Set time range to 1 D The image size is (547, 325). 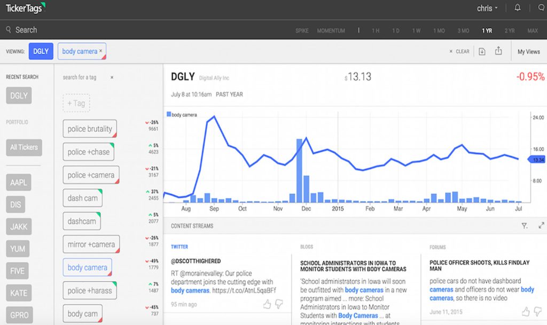pos(396,30)
